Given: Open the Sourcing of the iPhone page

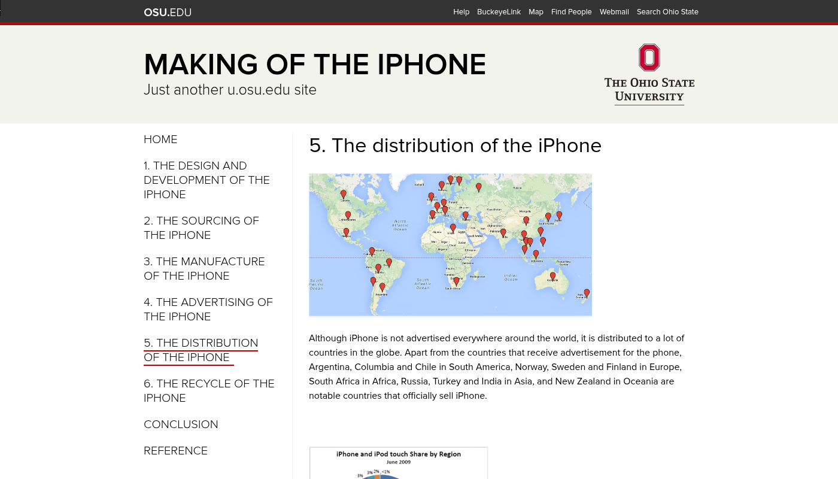Looking at the screenshot, I should click(201, 228).
